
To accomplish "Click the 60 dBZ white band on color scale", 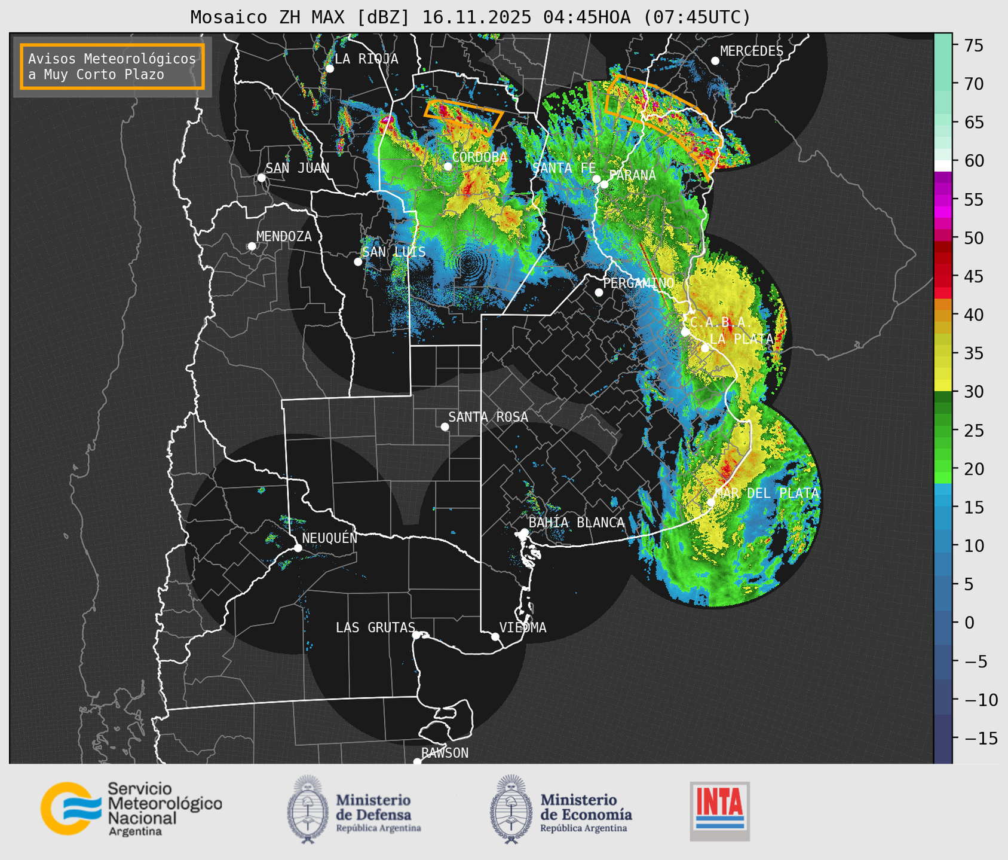I will coord(943,165).
